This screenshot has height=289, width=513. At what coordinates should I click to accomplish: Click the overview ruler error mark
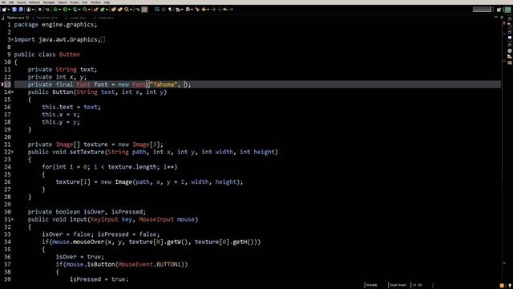point(504,23)
